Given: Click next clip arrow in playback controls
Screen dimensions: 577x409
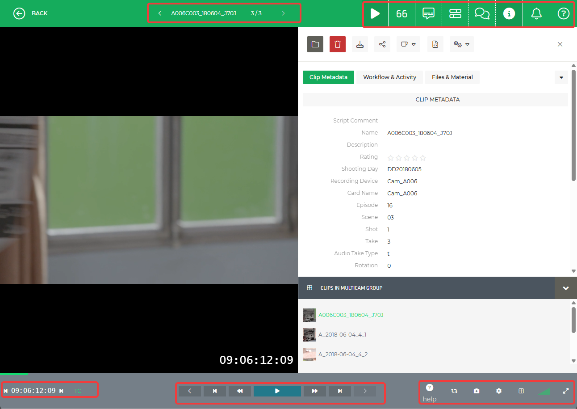Looking at the screenshot, I should (x=365, y=391).
